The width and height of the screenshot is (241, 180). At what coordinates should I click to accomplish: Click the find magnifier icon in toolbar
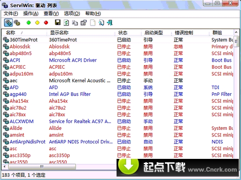click(x=101, y=23)
